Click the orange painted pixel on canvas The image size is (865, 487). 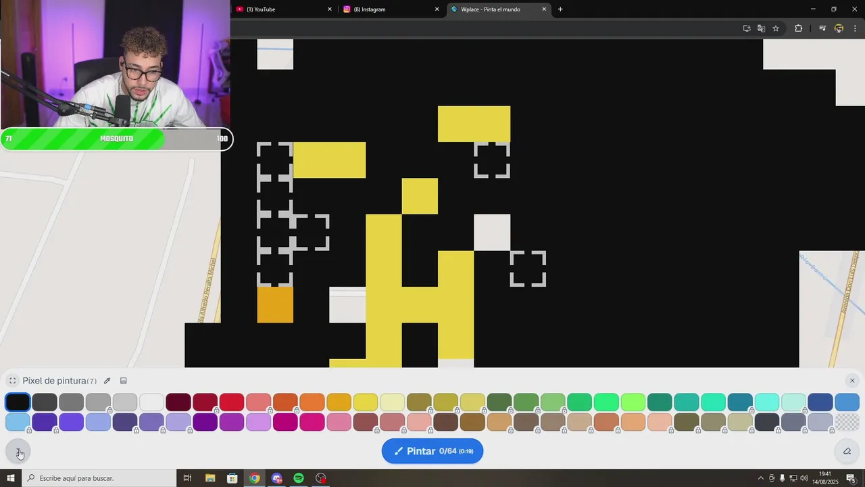pos(275,305)
